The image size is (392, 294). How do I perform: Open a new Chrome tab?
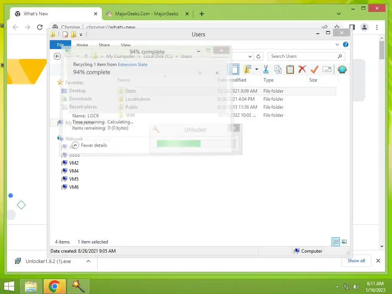202,14
